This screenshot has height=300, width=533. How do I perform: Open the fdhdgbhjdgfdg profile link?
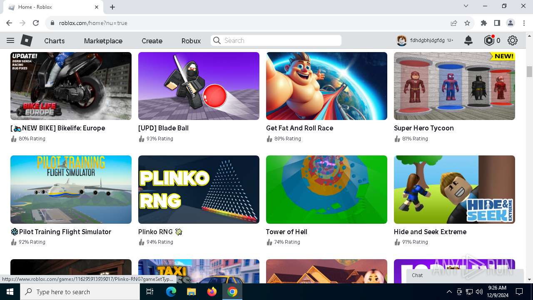pyautogui.click(x=427, y=40)
